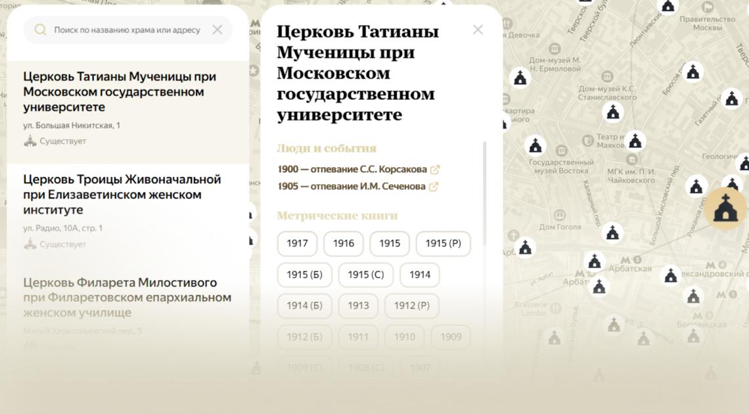This screenshot has height=414, width=749.
Task: Close the church details panel
Action: click(x=478, y=30)
